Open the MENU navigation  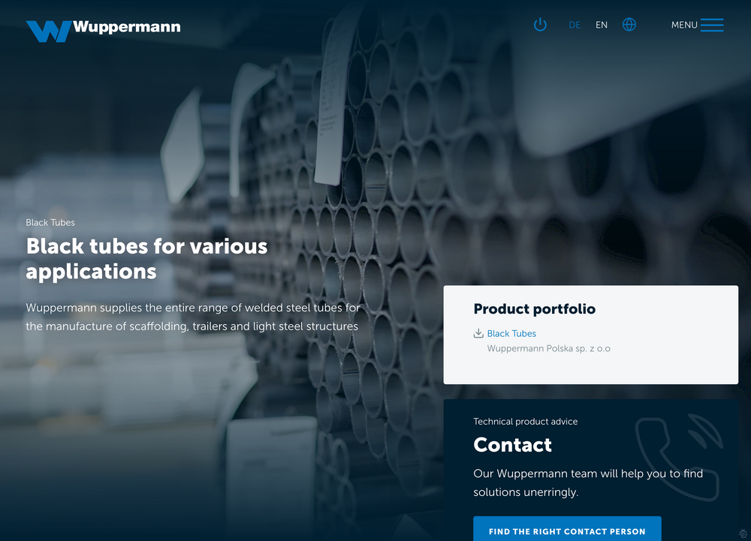pos(684,25)
